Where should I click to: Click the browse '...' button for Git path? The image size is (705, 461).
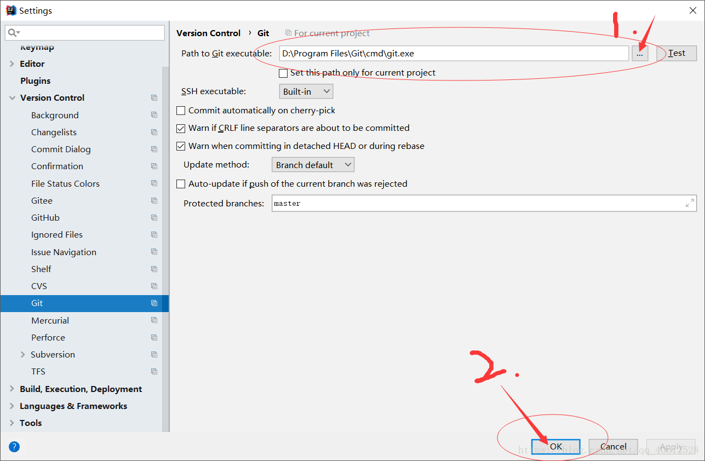point(639,53)
